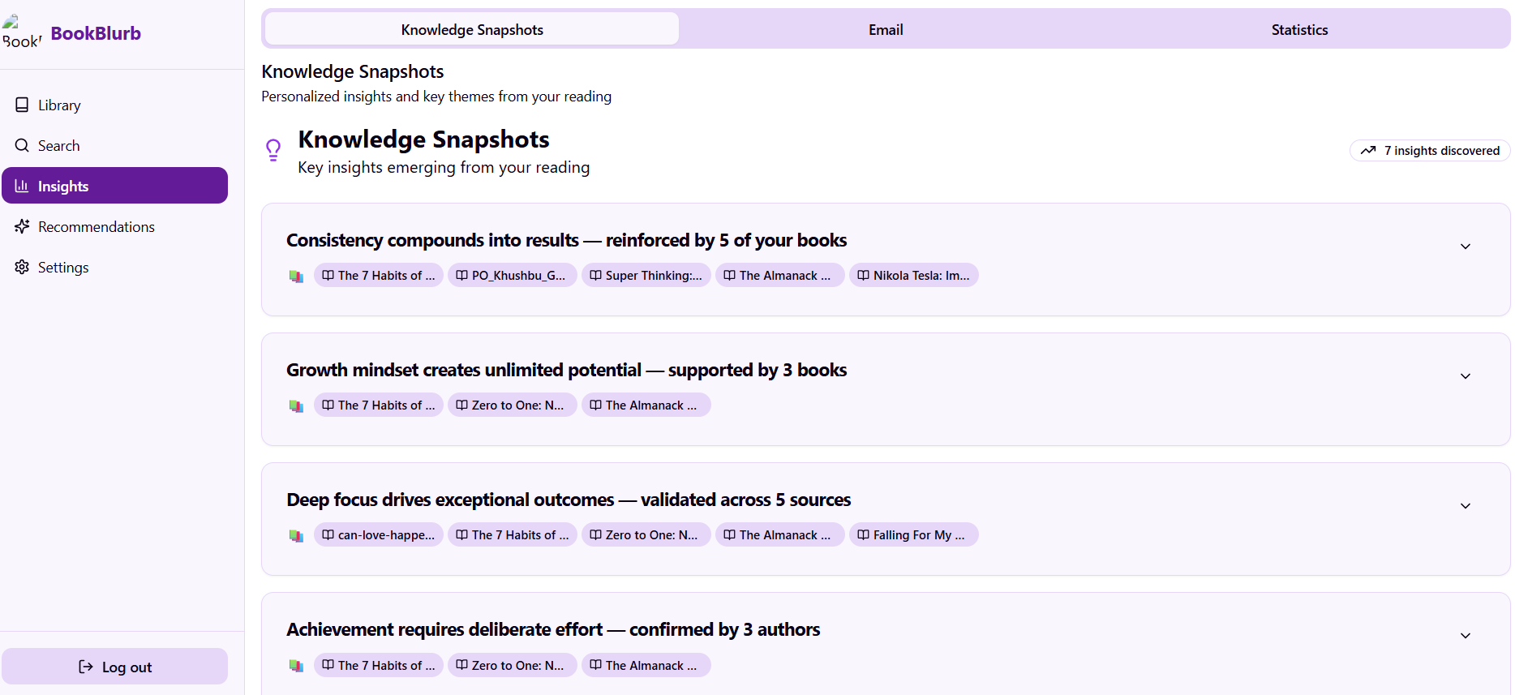Click the trending arrow icon in insights badge

click(x=1368, y=151)
